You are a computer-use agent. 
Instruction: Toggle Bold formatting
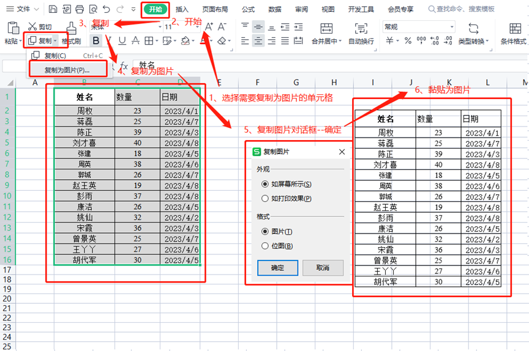pyautogui.click(x=96, y=41)
